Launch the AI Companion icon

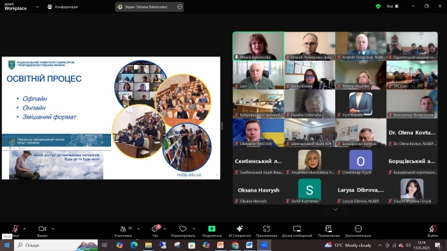pyautogui.click(x=240, y=229)
